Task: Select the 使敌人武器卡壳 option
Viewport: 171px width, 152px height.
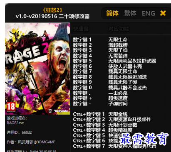Action: [x=125, y=66]
